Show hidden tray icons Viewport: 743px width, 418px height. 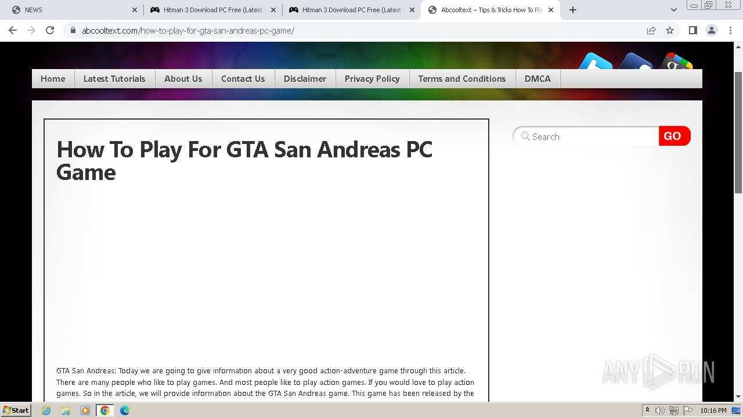pyautogui.click(x=647, y=410)
